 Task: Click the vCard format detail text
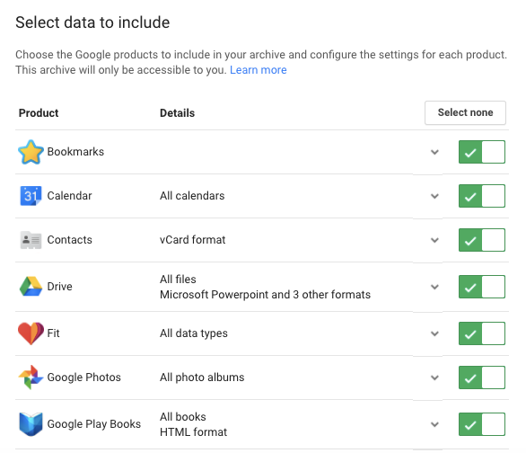point(193,240)
